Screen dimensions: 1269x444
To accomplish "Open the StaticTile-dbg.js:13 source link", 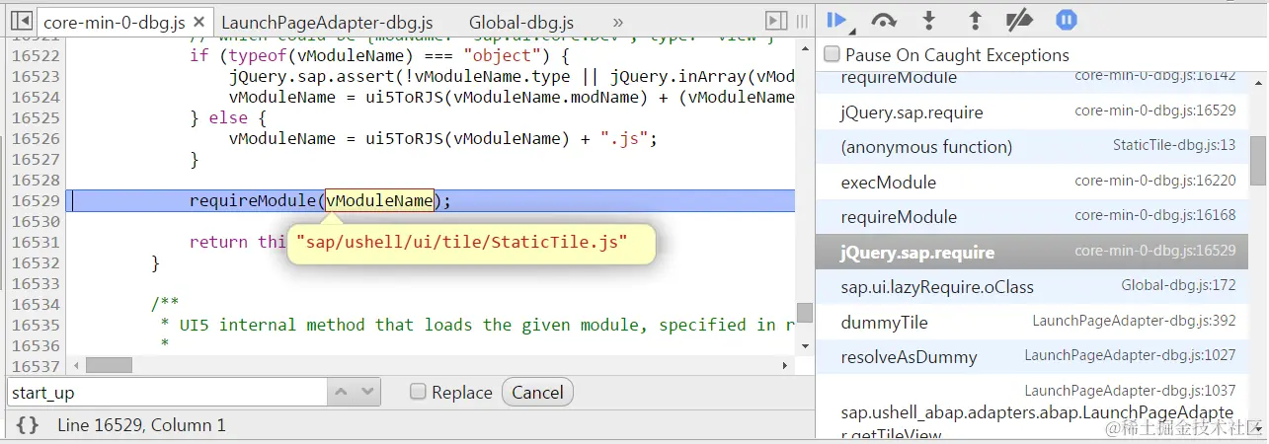I will pyautogui.click(x=1174, y=146).
